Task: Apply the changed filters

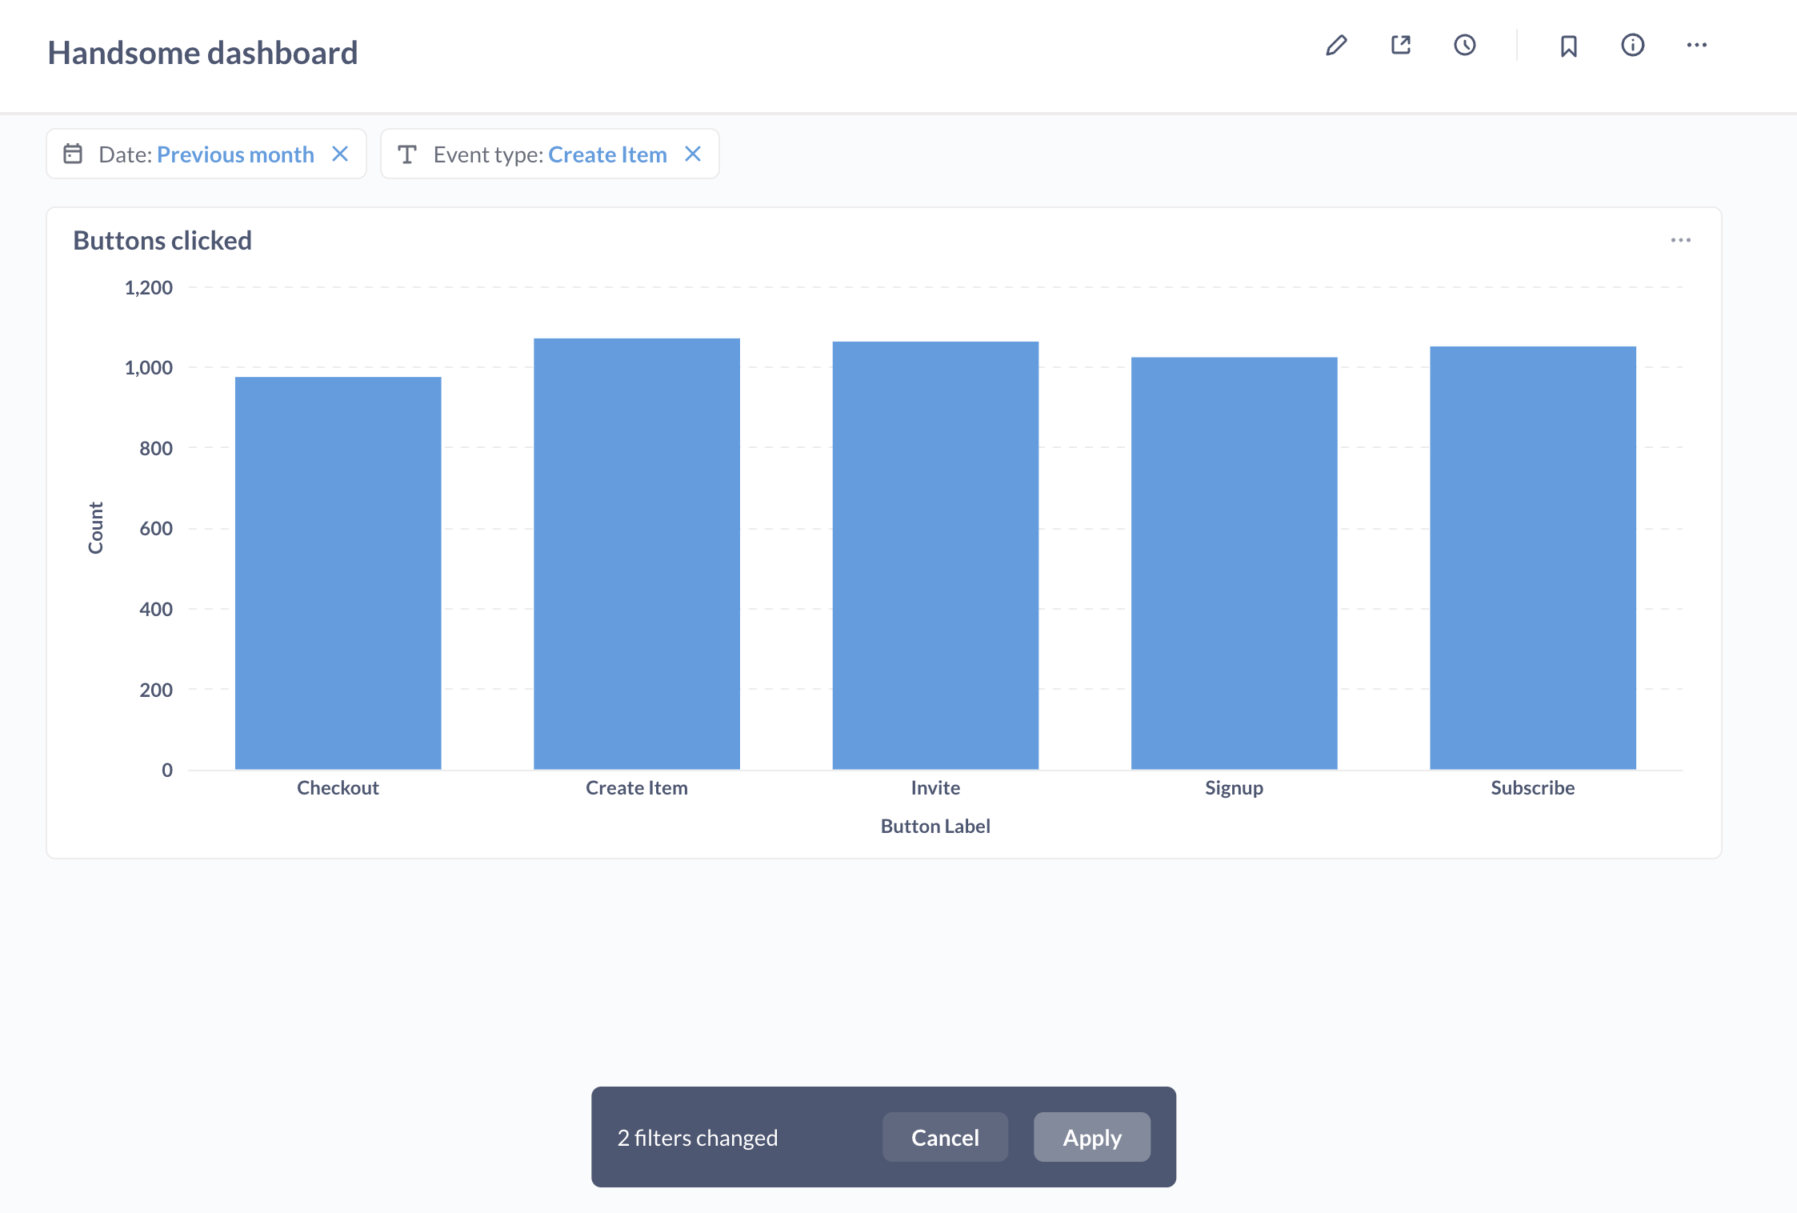Action: tap(1091, 1137)
